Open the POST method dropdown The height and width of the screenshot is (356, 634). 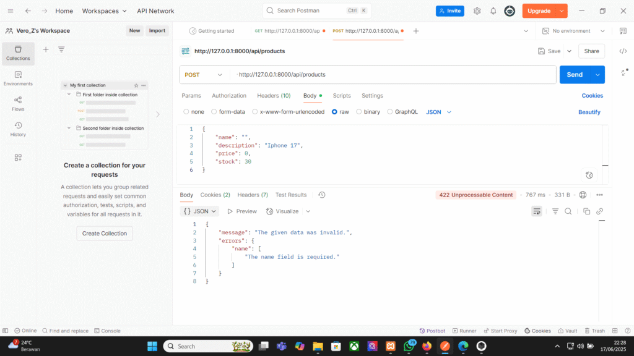pyautogui.click(x=204, y=75)
